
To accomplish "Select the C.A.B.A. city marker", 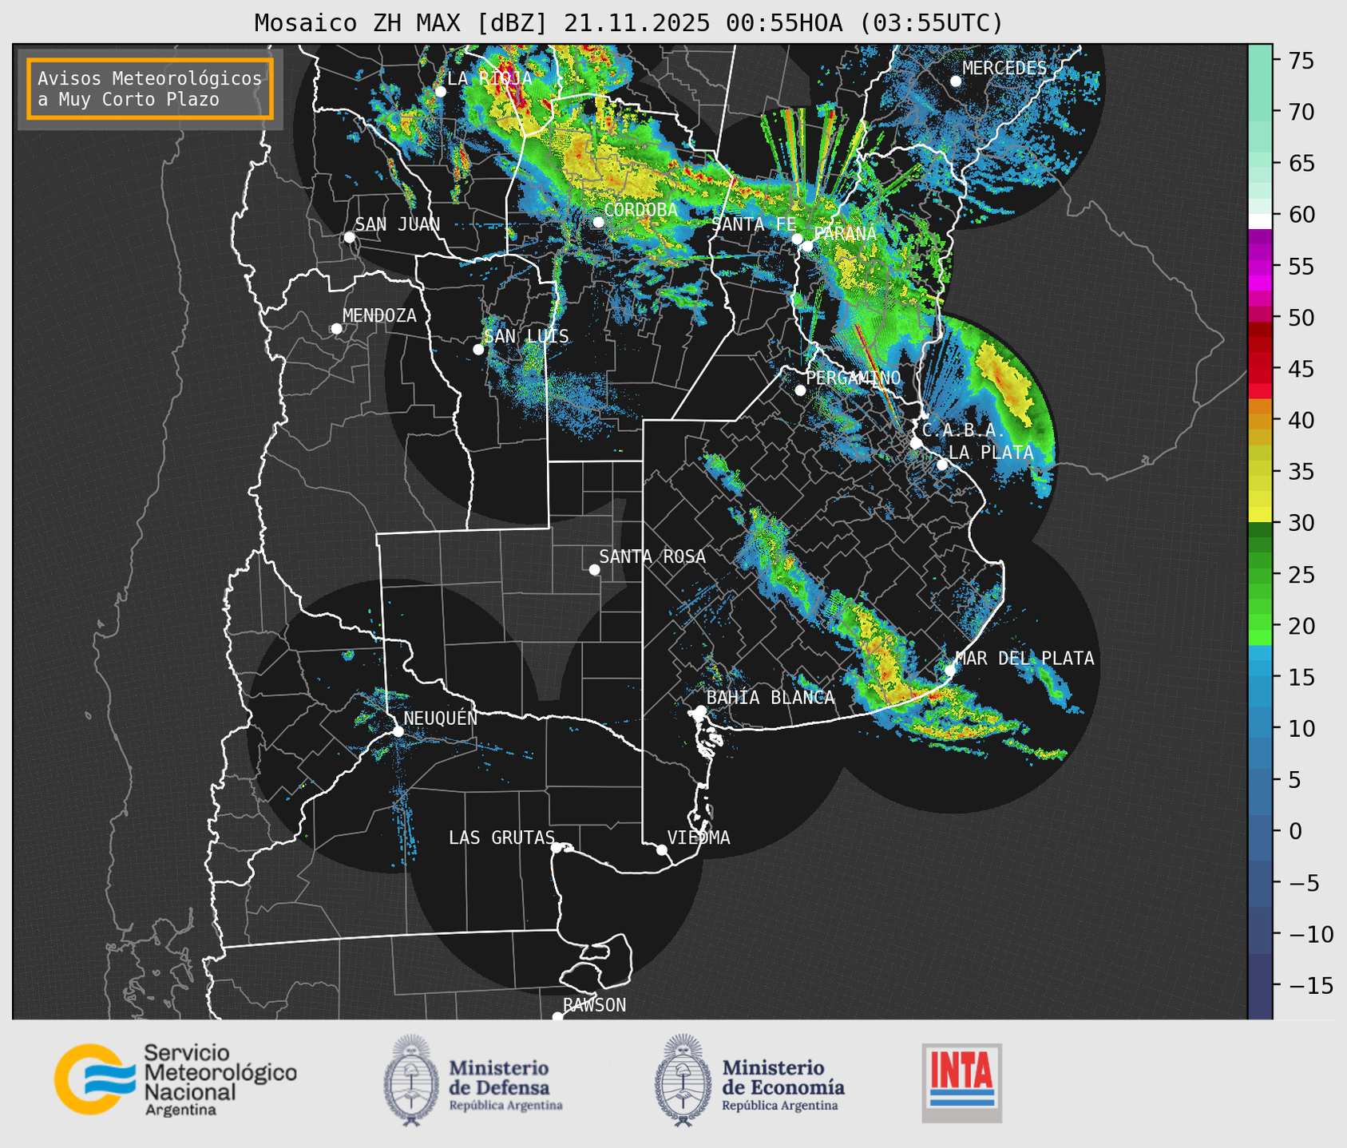I will (916, 443).
